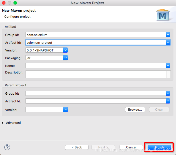Click into the jar Packaging field
Screen dimensions: 176x155
(44, 58)
